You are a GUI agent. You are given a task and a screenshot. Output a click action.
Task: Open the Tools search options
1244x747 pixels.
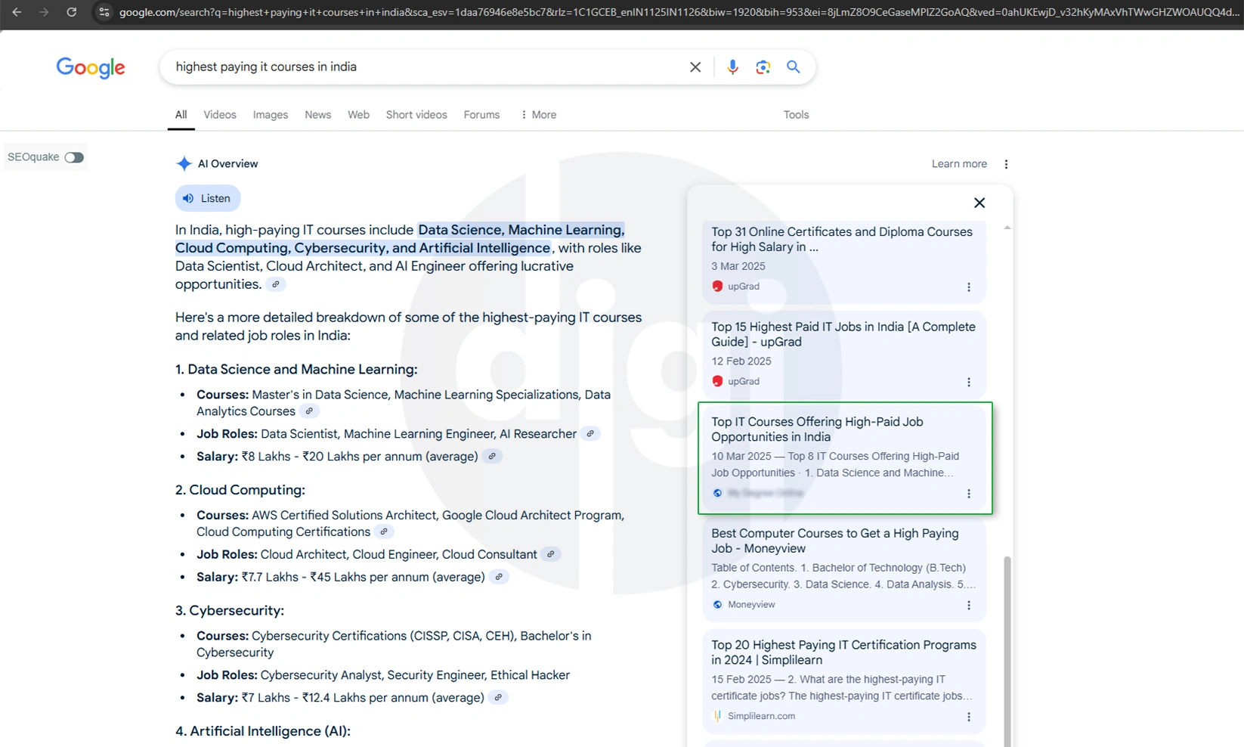click(x=796, y=115)
